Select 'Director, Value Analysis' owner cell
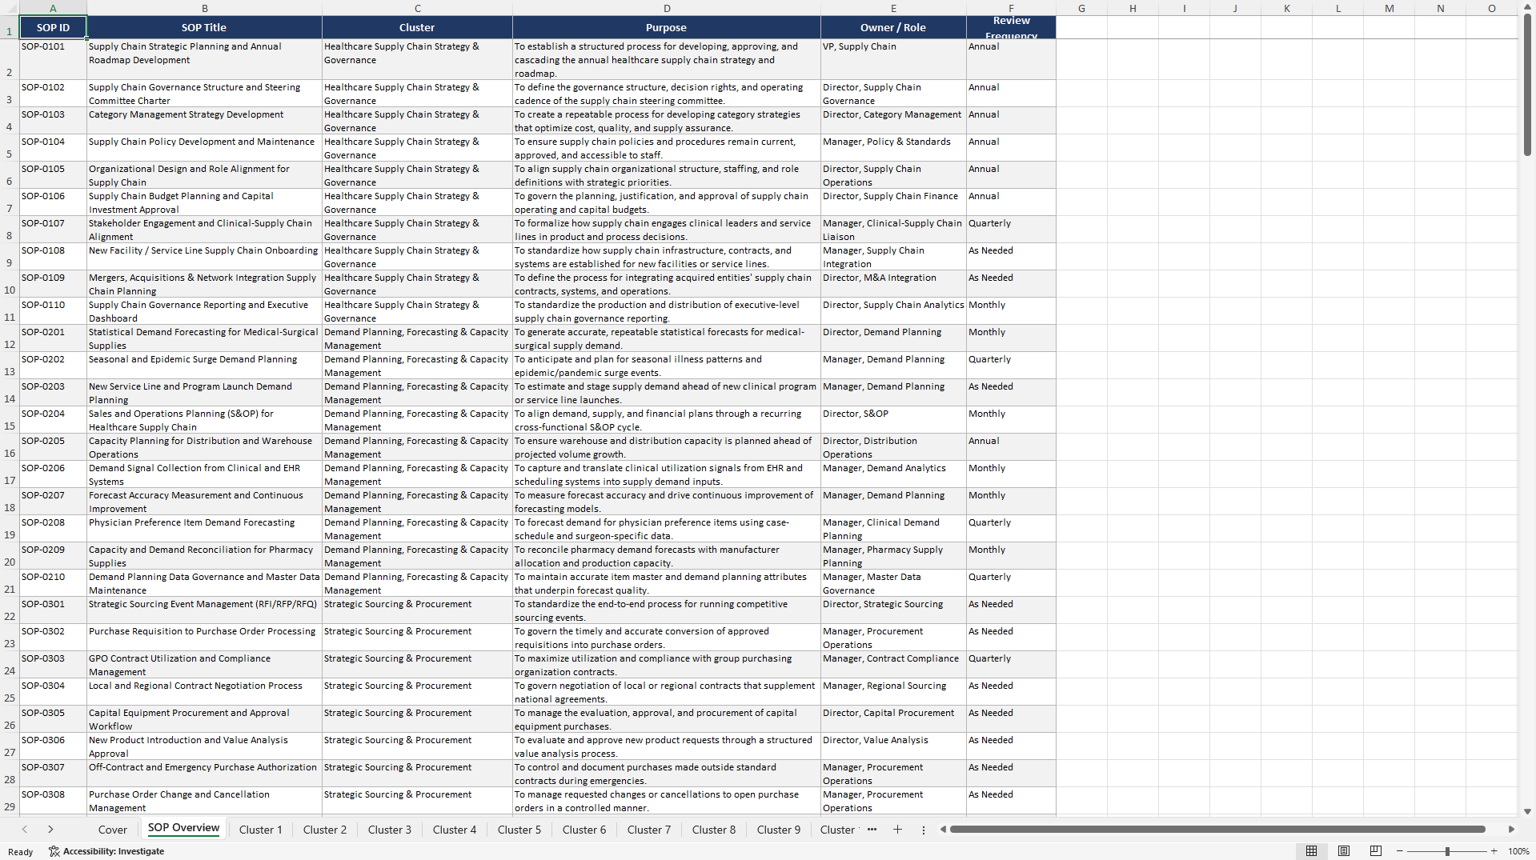Viewport: 1536px width, 860px height. click(x=893, y=746)
